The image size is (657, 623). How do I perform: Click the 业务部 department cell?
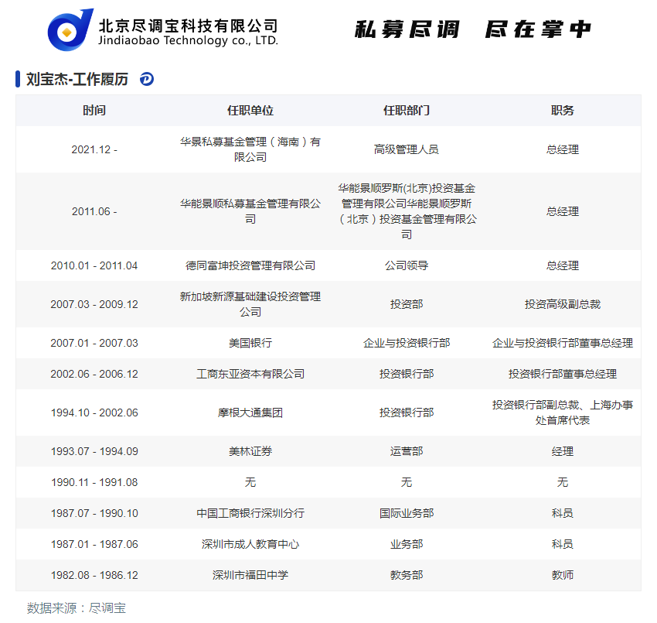pyautogui.click(x=407, y=544)
